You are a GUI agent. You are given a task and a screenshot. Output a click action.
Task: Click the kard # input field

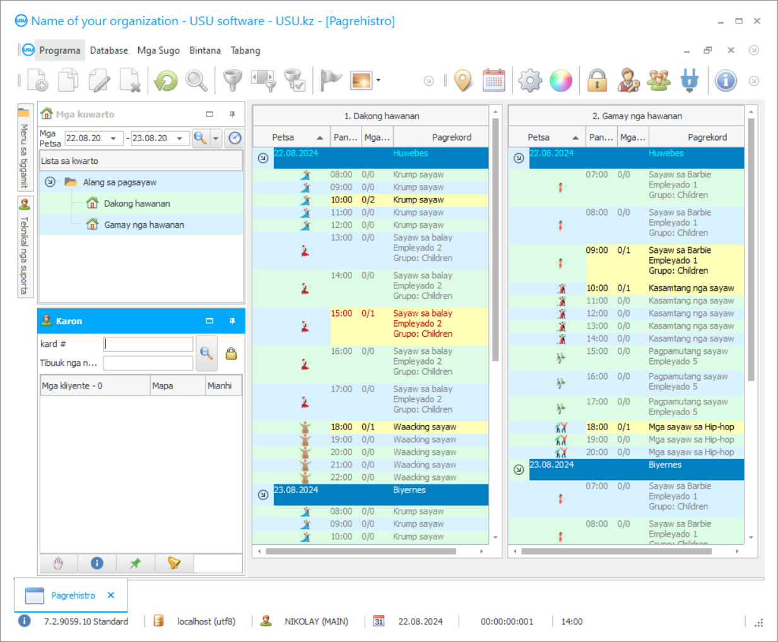click(148, 344)
